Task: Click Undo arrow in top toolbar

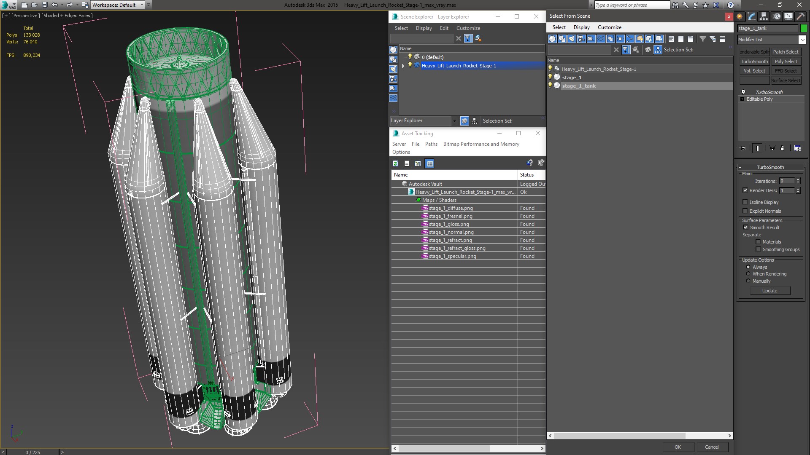Action: [55, 5]
